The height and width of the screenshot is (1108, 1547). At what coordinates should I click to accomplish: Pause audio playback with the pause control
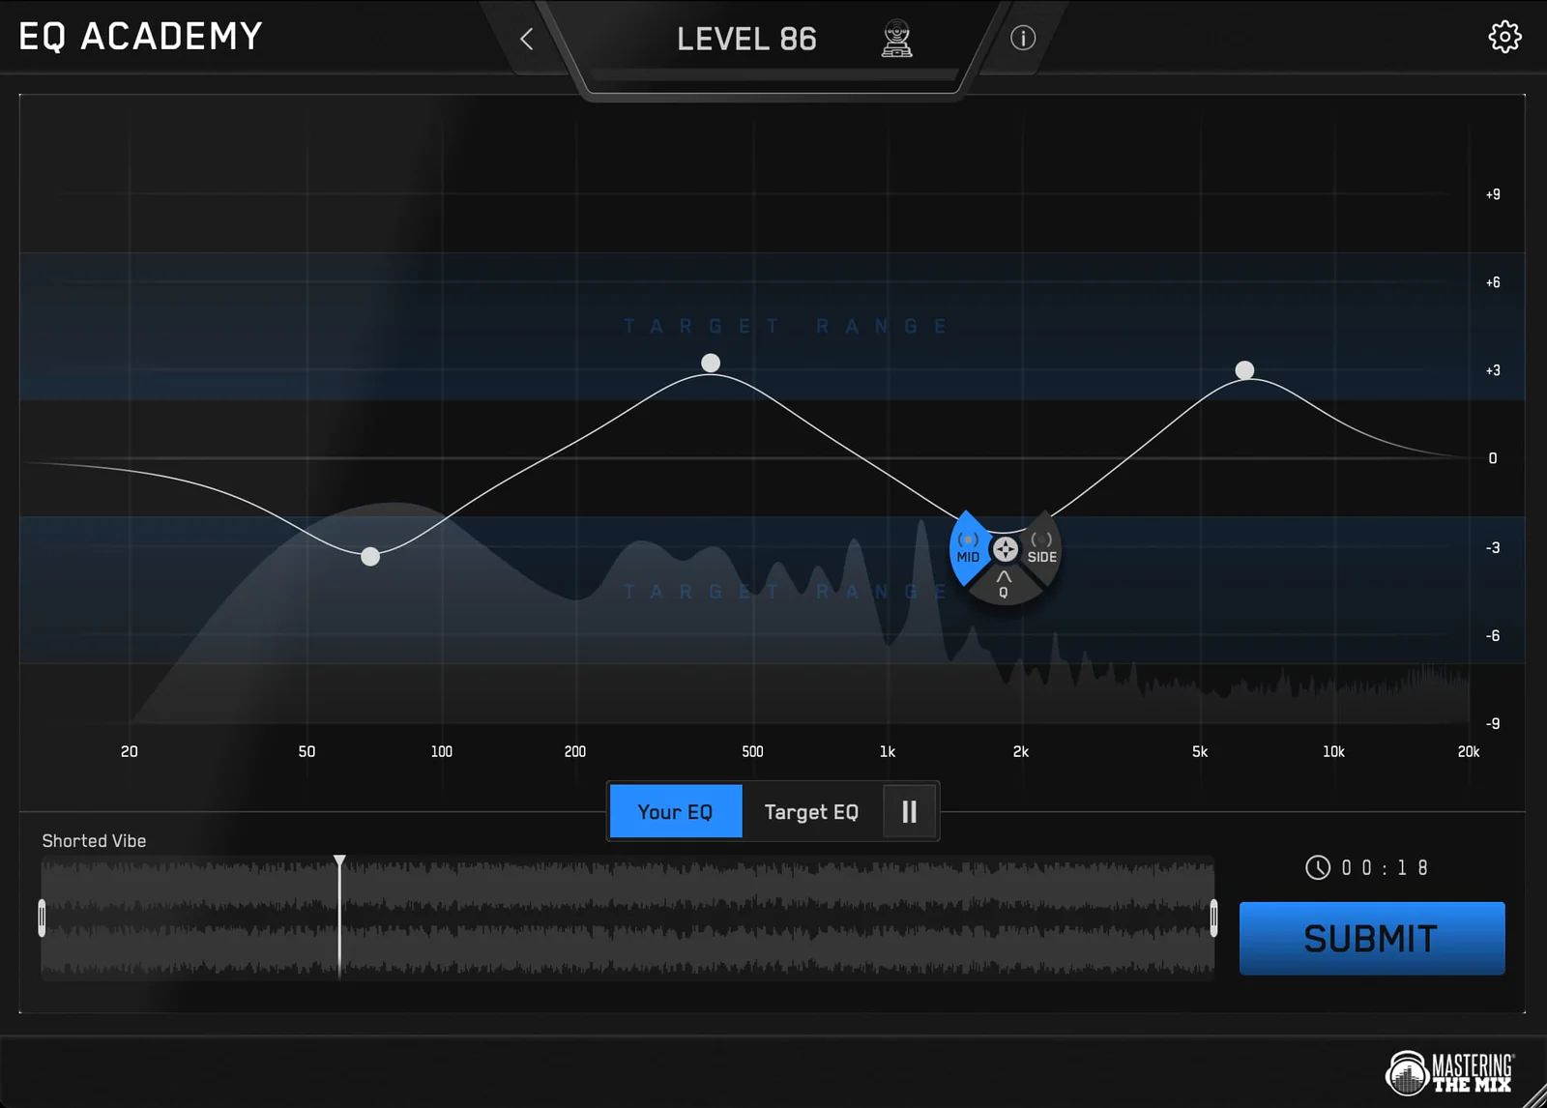click(x=909, y=811)
